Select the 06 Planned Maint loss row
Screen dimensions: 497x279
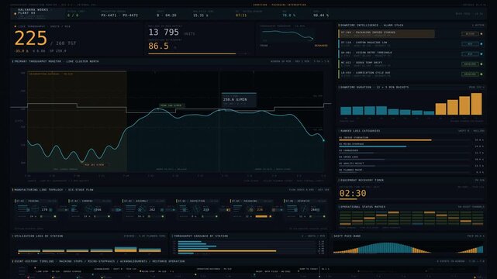pyautogui.click(x=411, y=171)
